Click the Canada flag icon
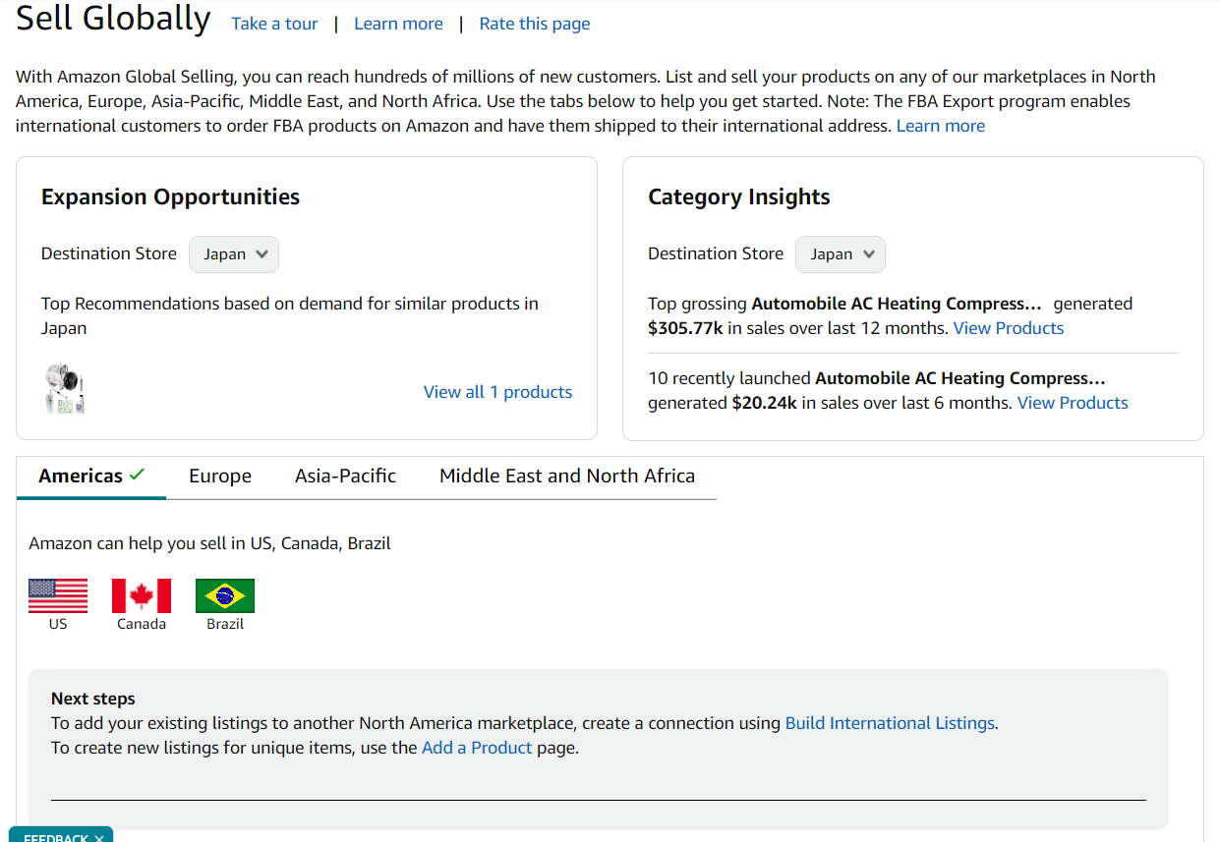The height and width of the screenshot is (842, 1220). [x=142, y=595]
